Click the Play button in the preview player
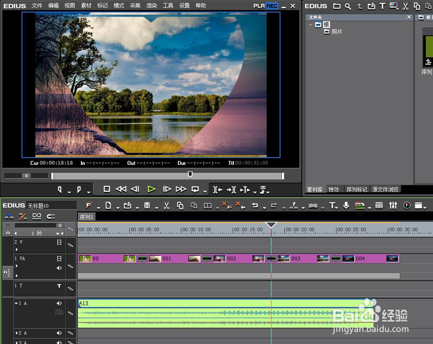The image size is (433, 344). click(x=152, y=189)
